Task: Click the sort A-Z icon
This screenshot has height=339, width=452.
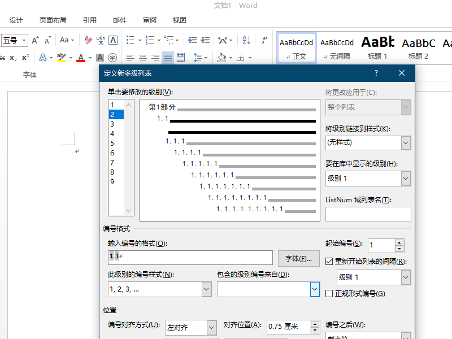Action: coord(246,40)
